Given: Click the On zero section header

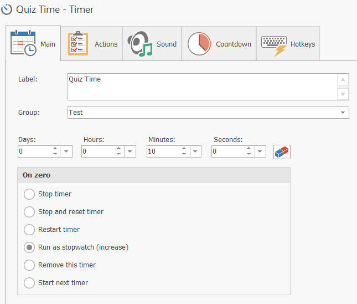Looking at the screenshot, I should [x=154, y=175].
